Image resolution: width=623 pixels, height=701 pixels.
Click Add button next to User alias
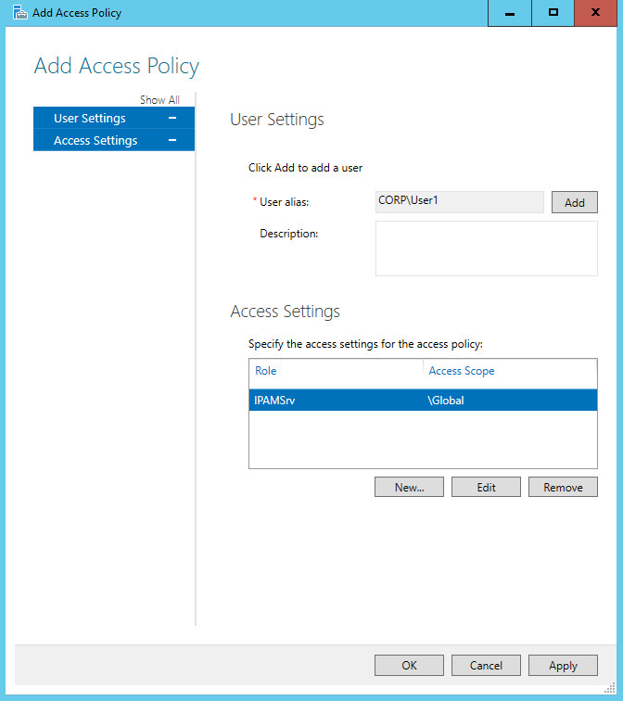click(x=574, y=202)
